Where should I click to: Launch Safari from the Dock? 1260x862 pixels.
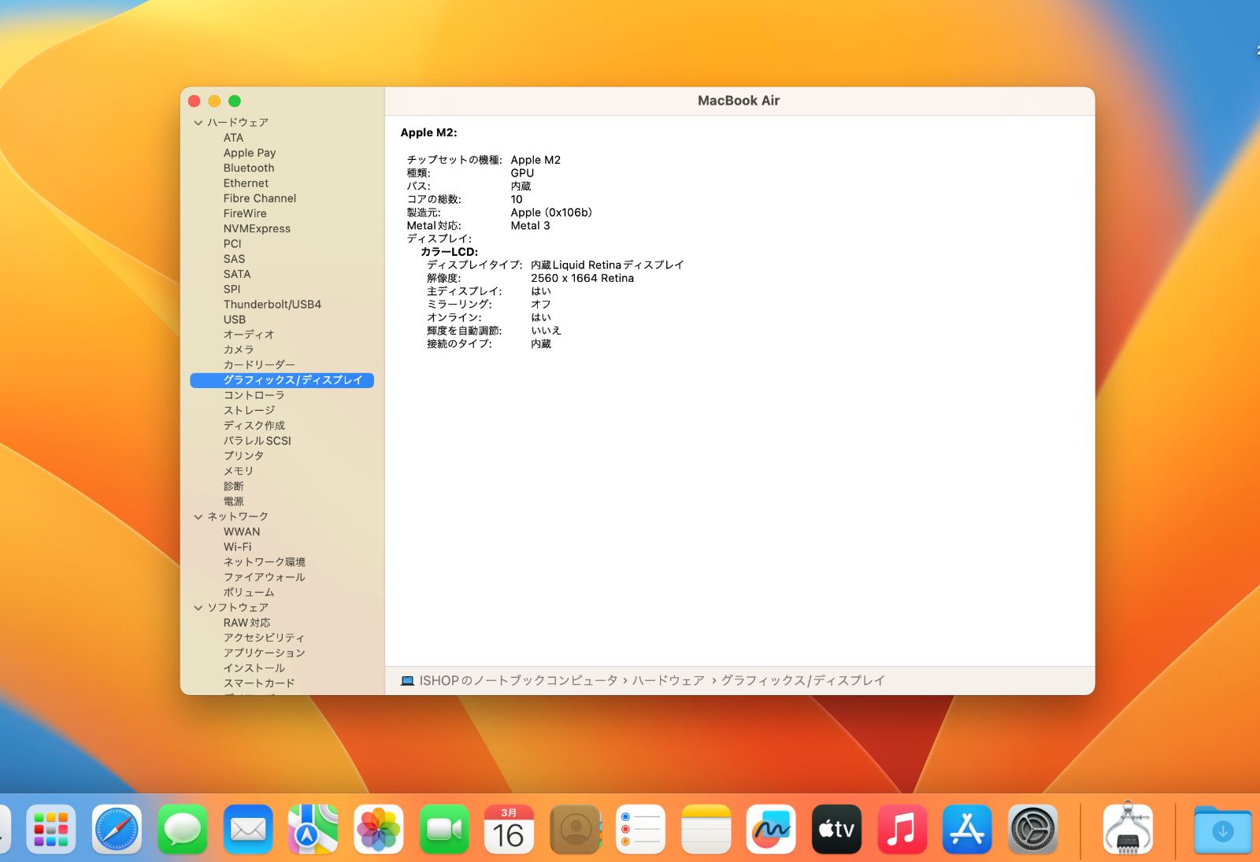[117, 829]
